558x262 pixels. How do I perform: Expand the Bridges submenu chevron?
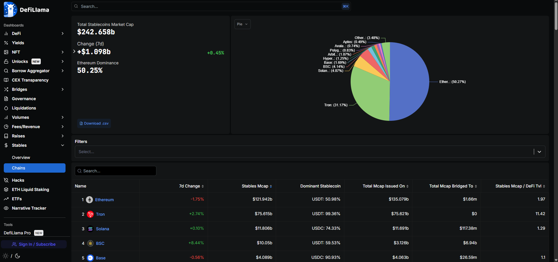[63, 89]
